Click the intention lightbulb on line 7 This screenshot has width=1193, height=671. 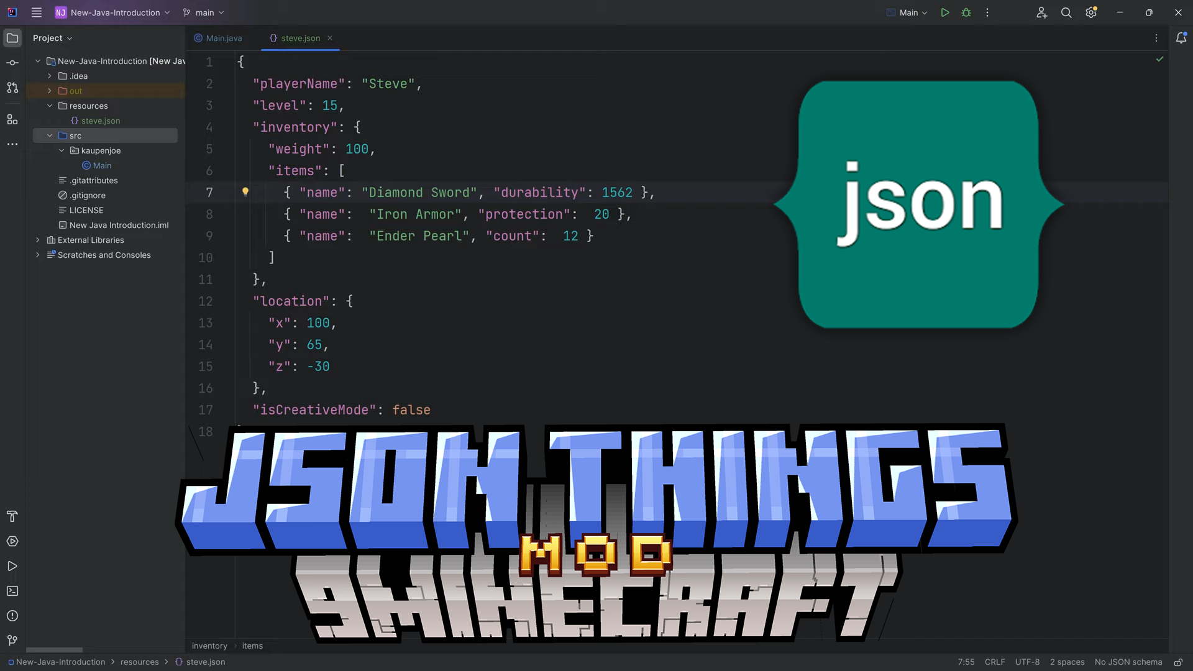pos(245,192)
